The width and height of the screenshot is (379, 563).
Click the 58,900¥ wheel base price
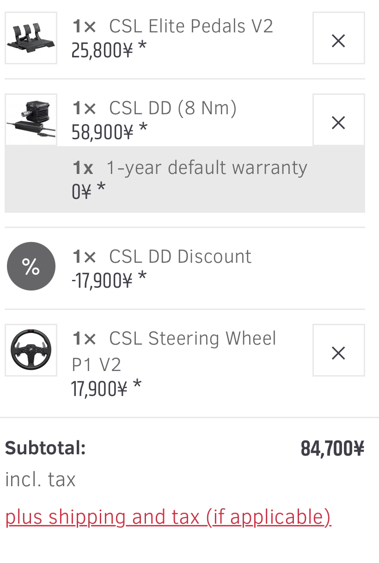point(102,132)
